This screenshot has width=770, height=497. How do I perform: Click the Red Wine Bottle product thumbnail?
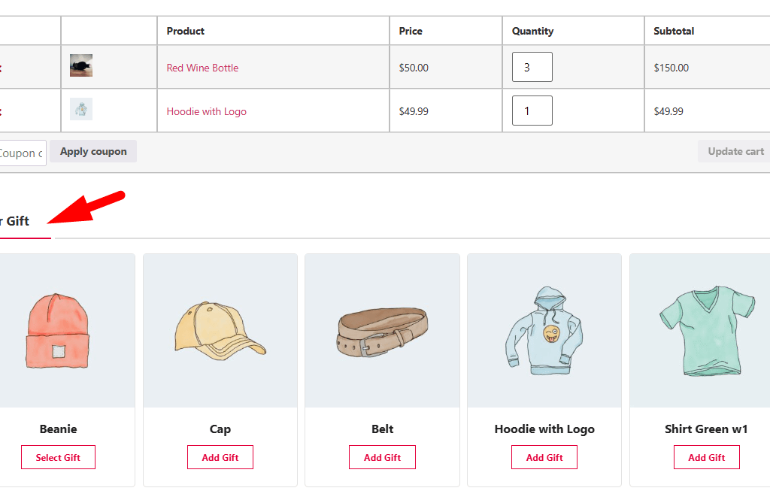pyautogui.click(x=81, y=65)
